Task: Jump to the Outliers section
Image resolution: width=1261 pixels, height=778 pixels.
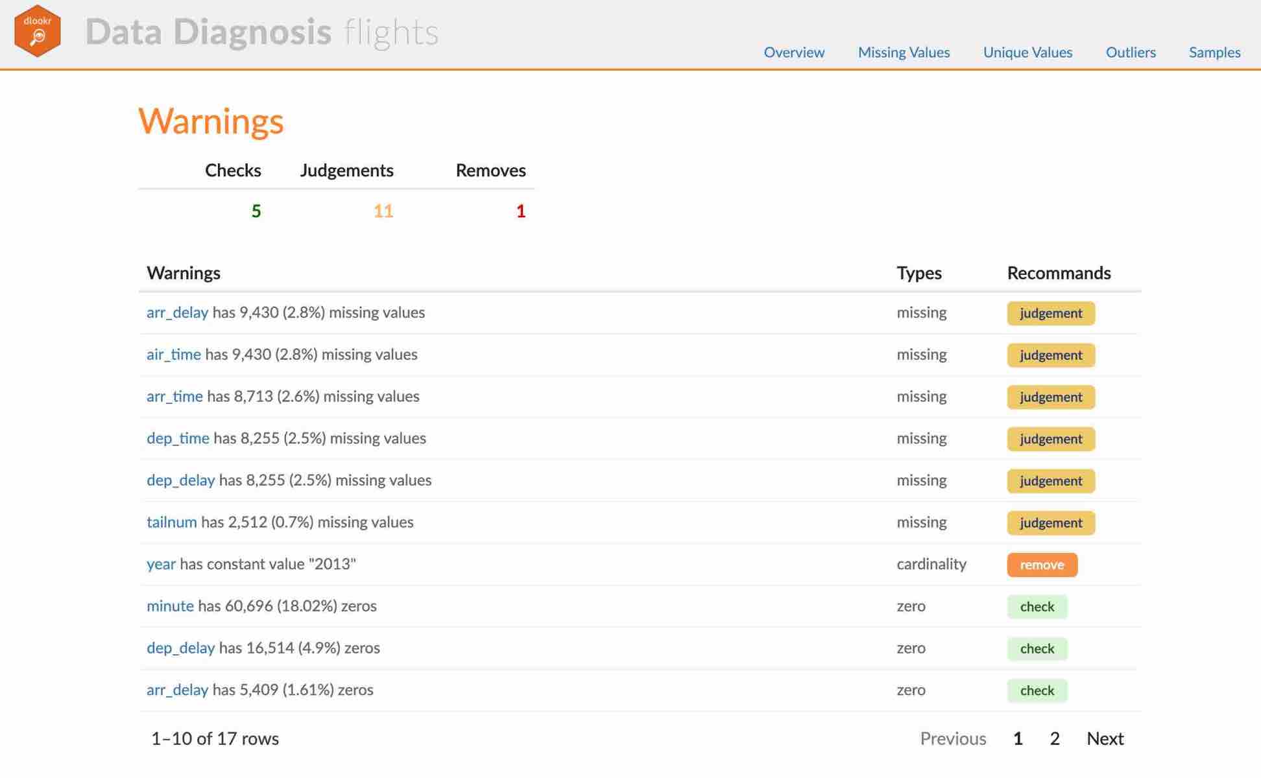Action: 1130,53
